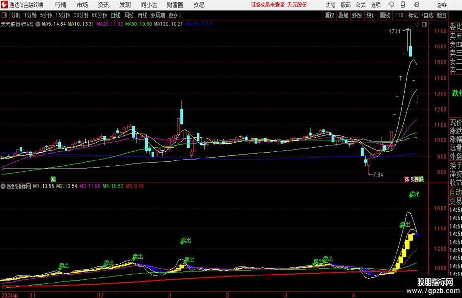The image size is (462, 298).
Task: Click the 天元股份 stock name link
Action: (297, 5)
